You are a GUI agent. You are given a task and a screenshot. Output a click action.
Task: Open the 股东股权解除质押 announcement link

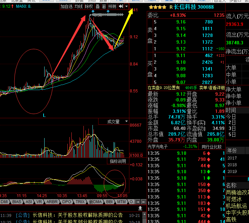(78, 215)
